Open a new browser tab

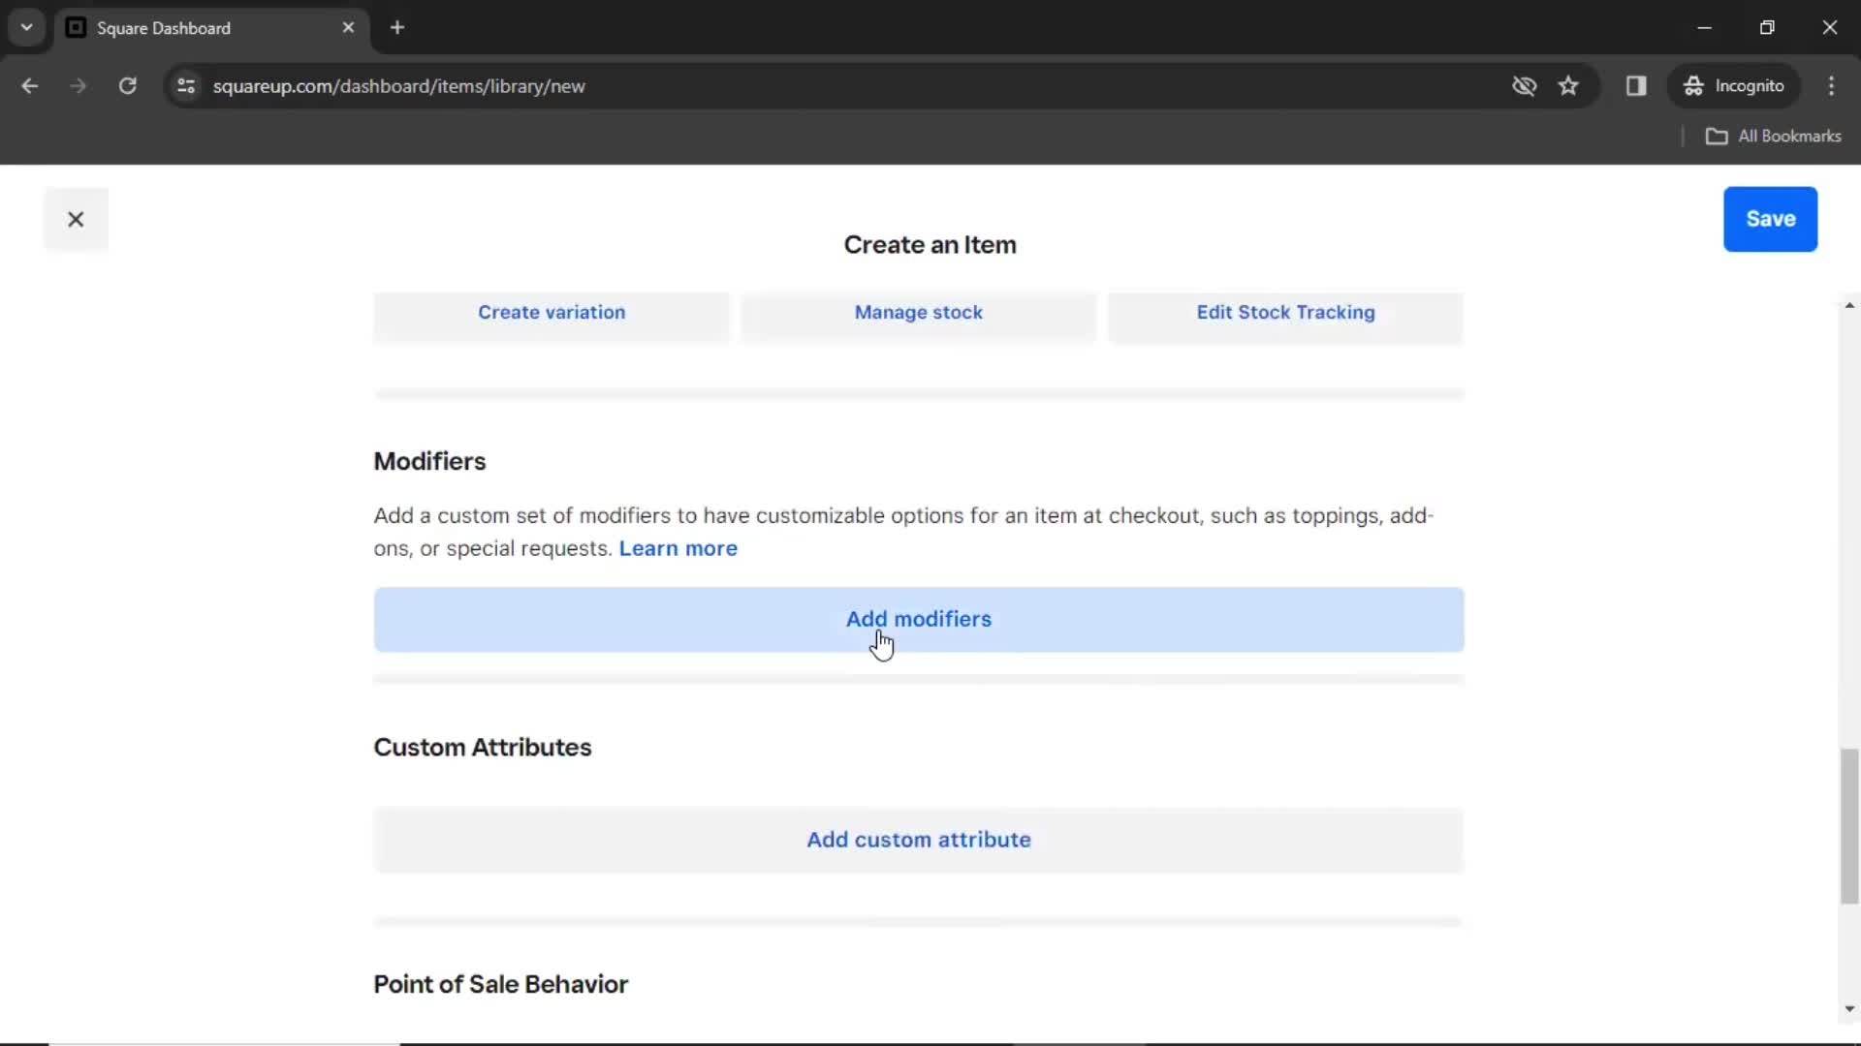pos(397,28)
